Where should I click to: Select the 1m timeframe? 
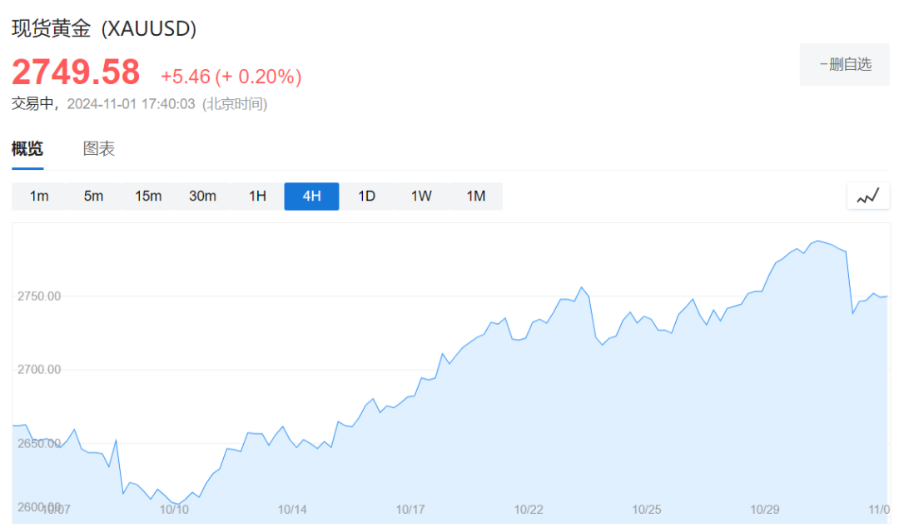39,197
